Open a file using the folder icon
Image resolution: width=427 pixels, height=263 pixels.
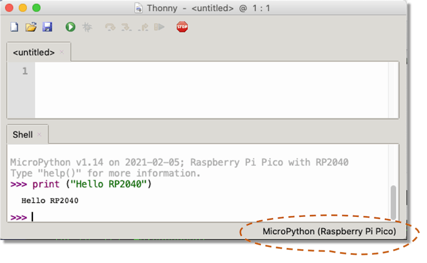point(31,27)
